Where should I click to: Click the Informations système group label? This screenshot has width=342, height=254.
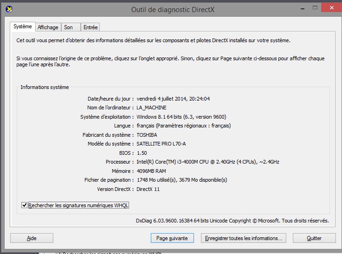(x=45, y=87)
